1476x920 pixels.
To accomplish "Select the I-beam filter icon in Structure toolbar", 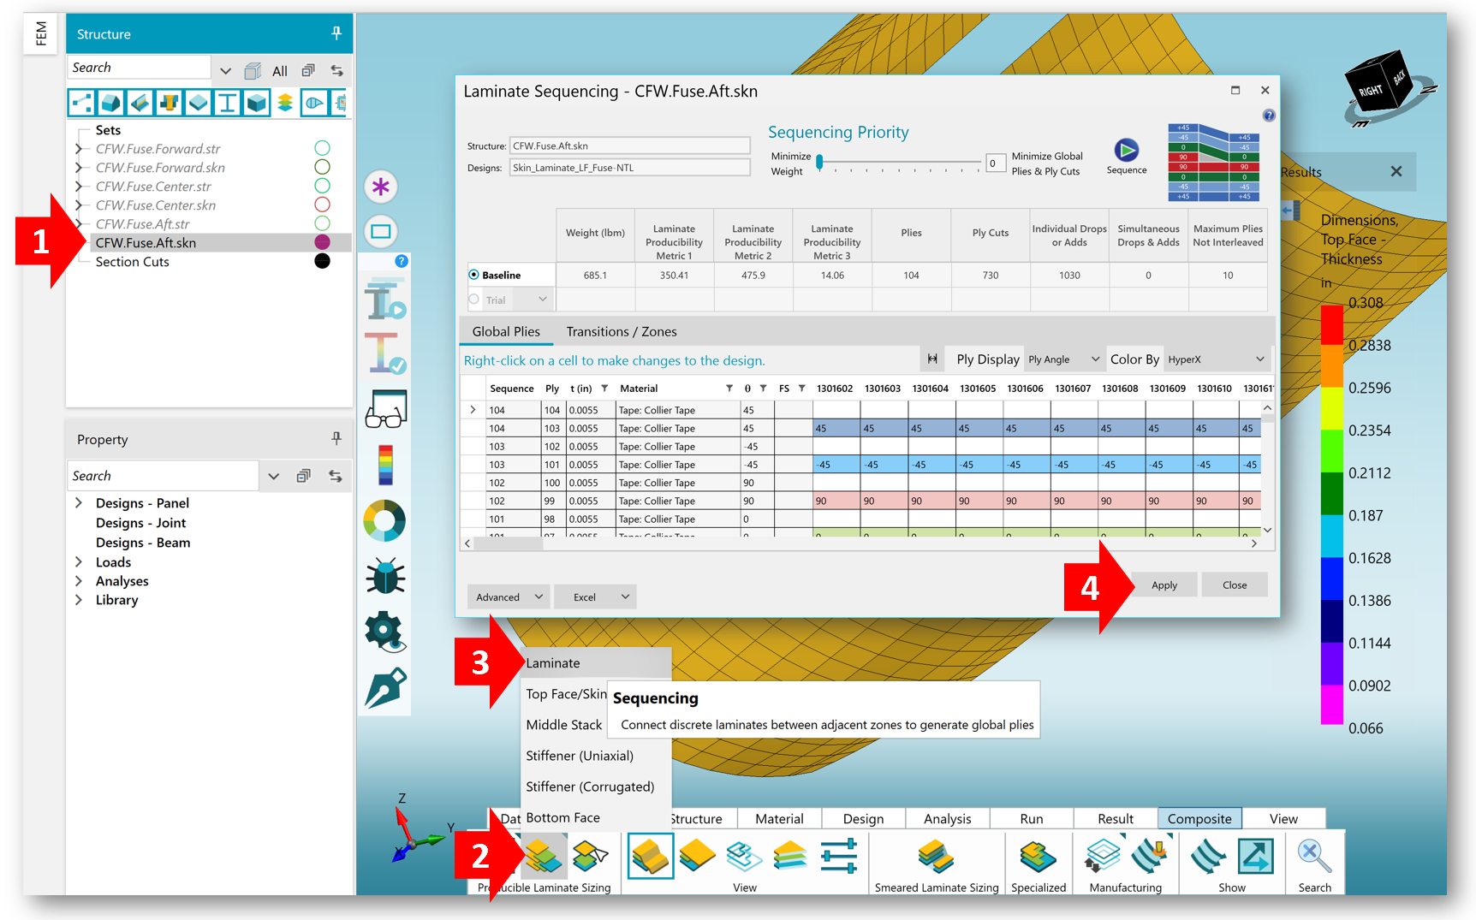I will tap(227, 104).
